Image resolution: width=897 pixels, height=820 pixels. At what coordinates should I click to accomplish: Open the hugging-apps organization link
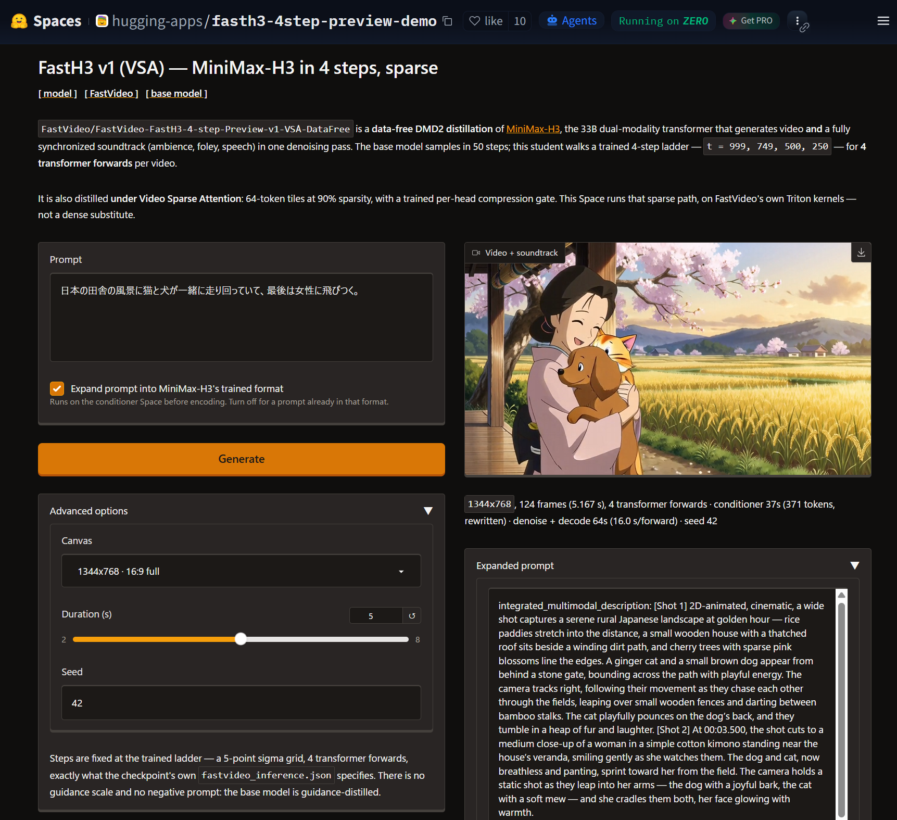pos(157,21)
